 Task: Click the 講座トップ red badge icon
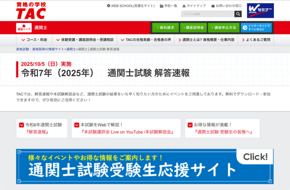pos(24,28)
